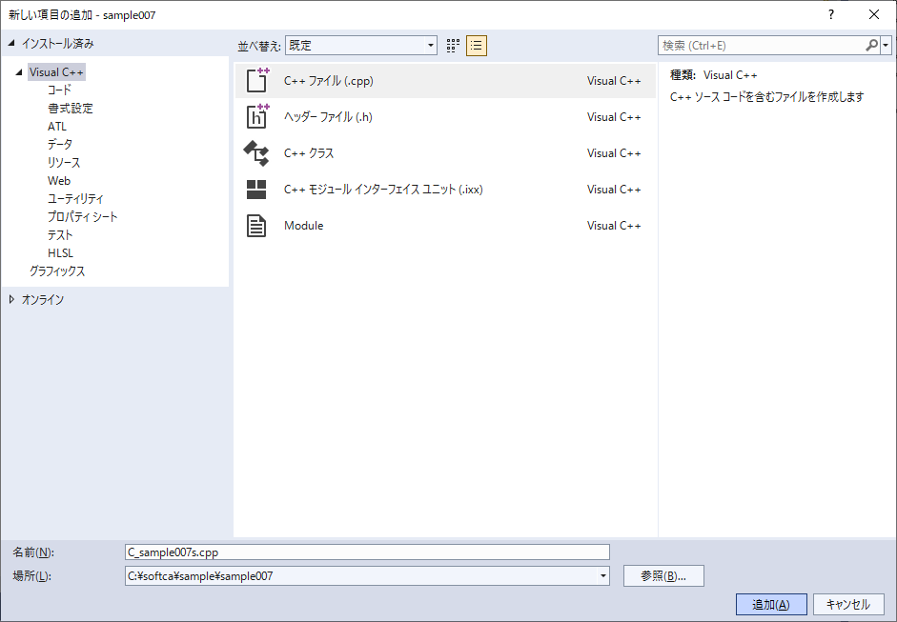Switch to medium icons list view
This screenshot has height=622, width=897.
[x=477, y=46]
